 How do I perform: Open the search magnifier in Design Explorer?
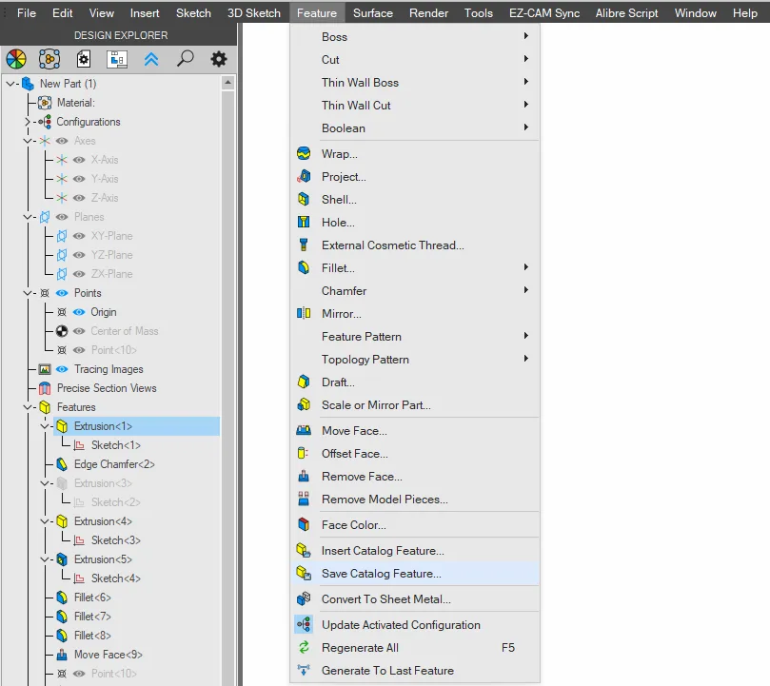click(186, 59)
